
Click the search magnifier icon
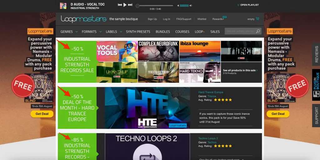pyautogui.click(x=258, y=31)
